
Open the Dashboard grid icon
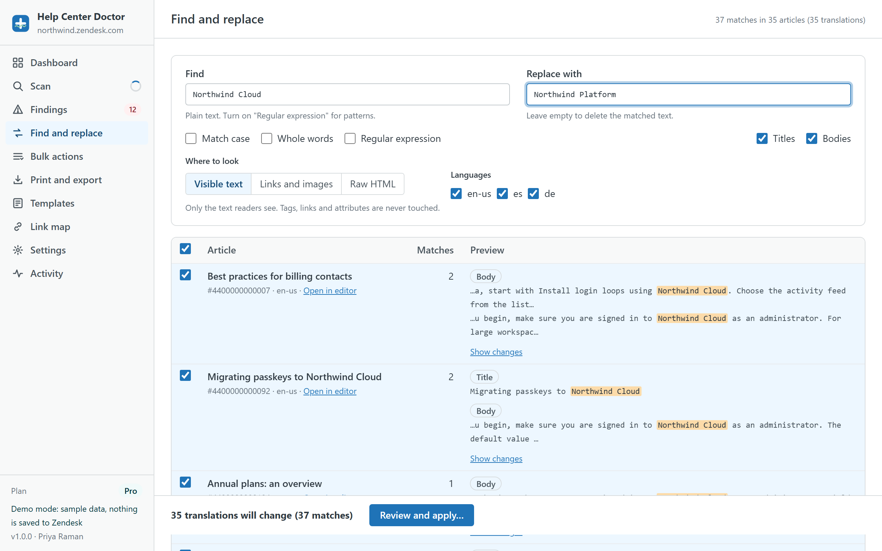18,63
